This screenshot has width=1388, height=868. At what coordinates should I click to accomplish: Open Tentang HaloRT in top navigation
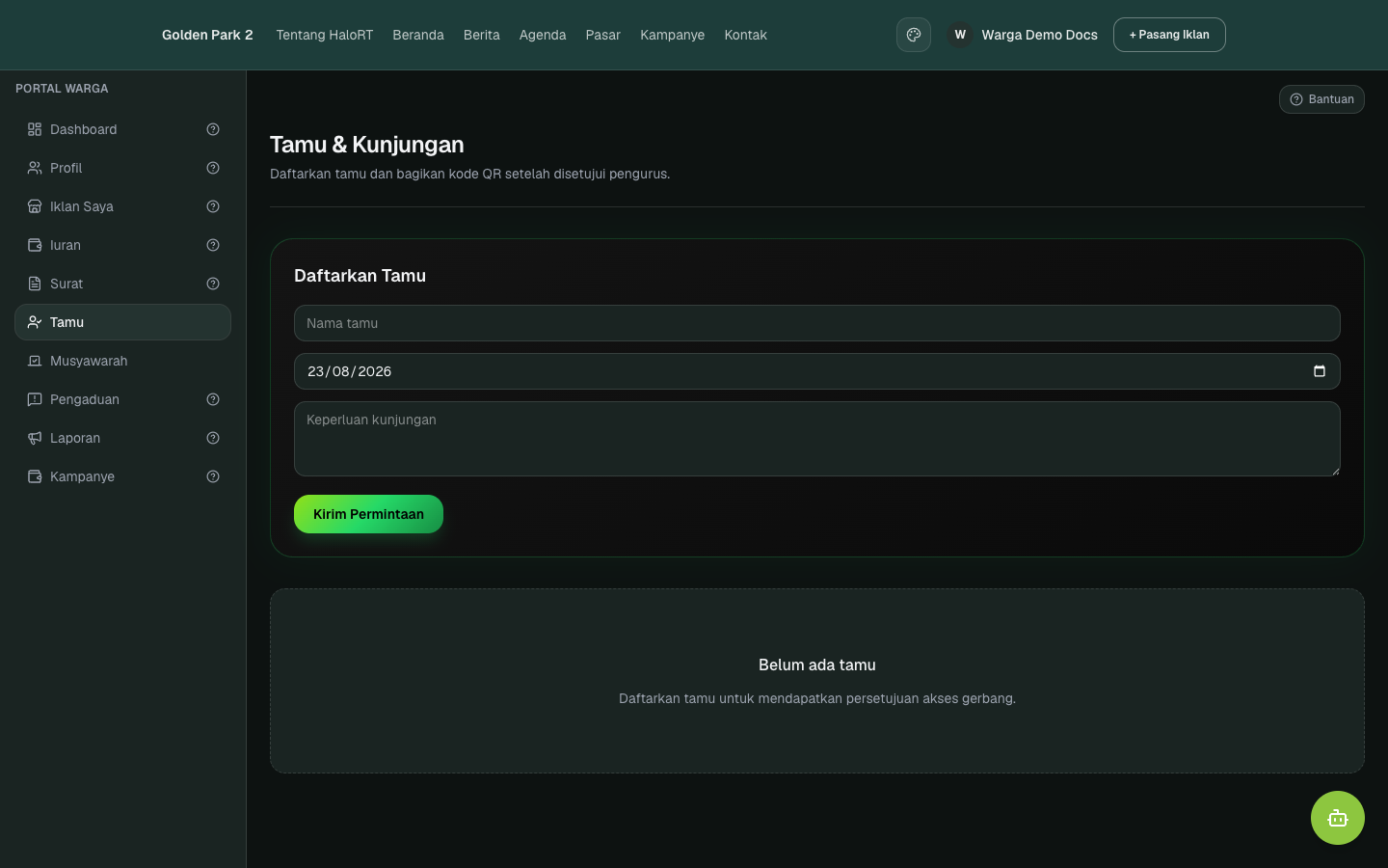coord(325,35)
